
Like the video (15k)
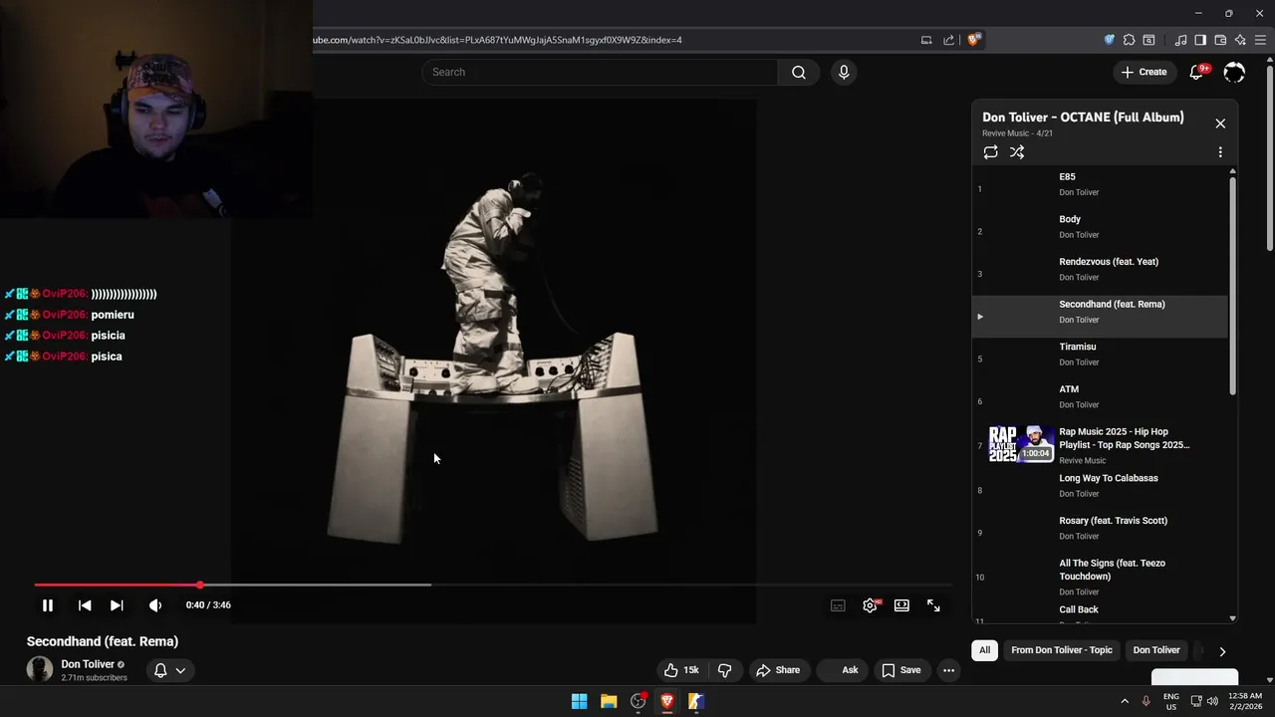click(x=682, y=670)
